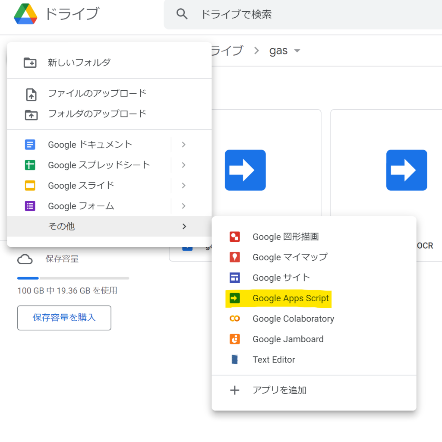Image resolution: width=442 pixels, height=442 pixels.
Task: Click the search magnifier icon
Action: [182, 14]
